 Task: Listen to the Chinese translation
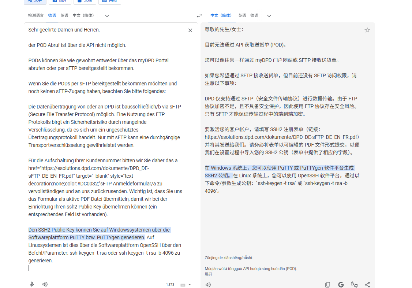click(x=208, y=285)
